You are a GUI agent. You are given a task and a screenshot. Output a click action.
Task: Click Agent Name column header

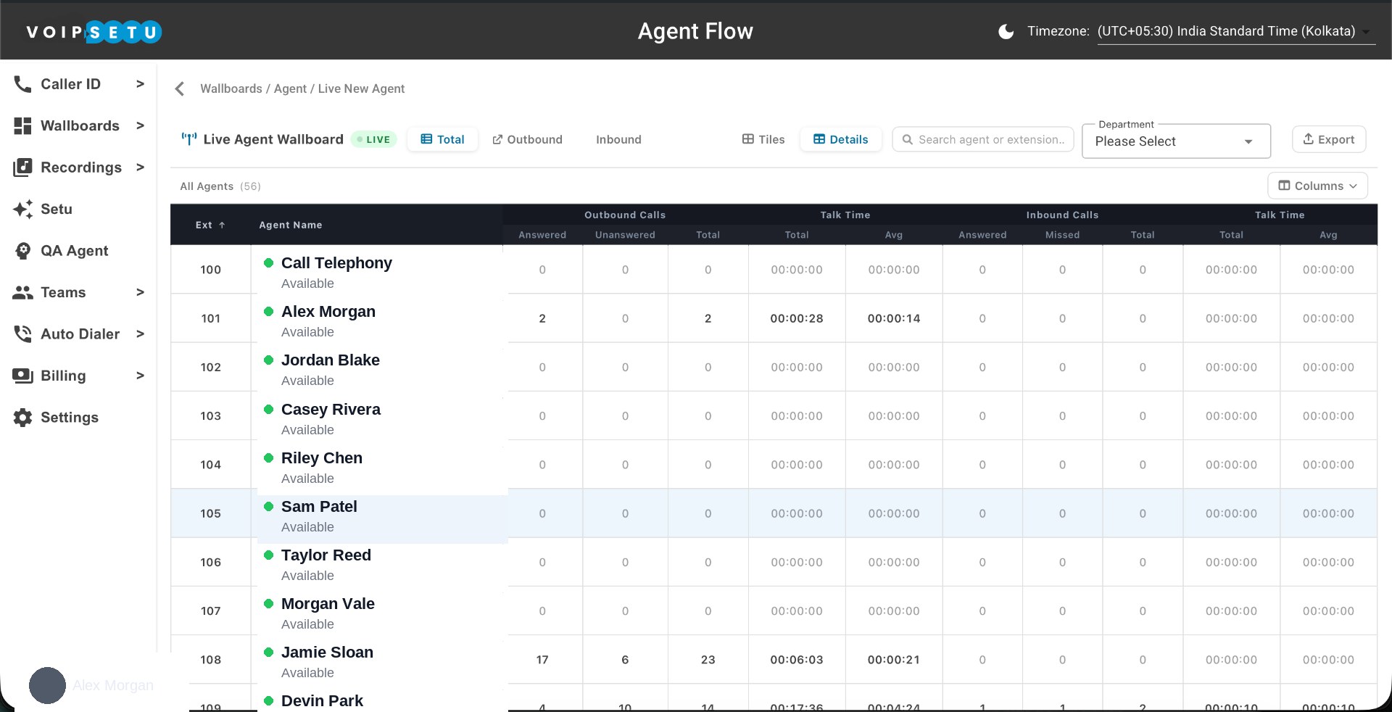[x=291, y=225]
